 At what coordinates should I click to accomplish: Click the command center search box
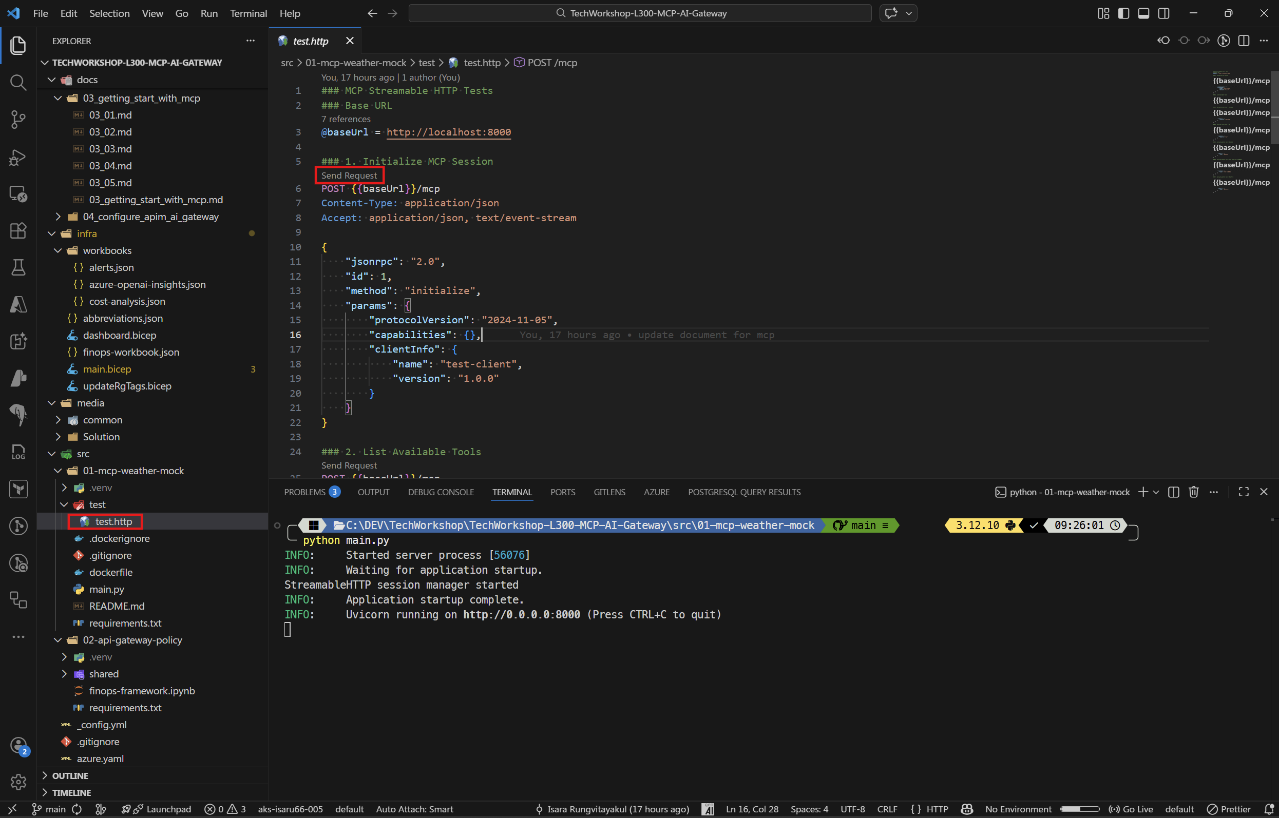click(640, 13)
